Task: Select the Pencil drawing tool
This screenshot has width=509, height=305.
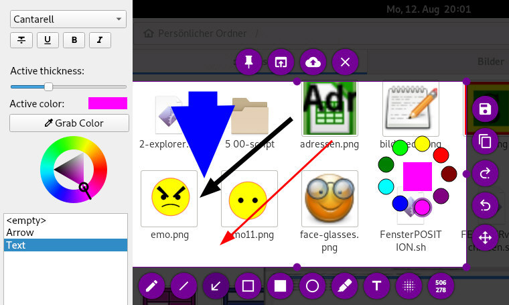Action: click(151, 286)
